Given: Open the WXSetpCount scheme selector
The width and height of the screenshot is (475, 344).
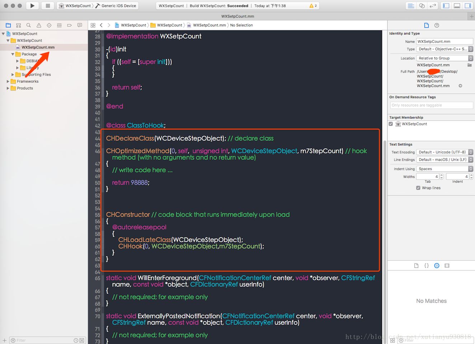Looking at the screenshot, I should pos(75,6).
